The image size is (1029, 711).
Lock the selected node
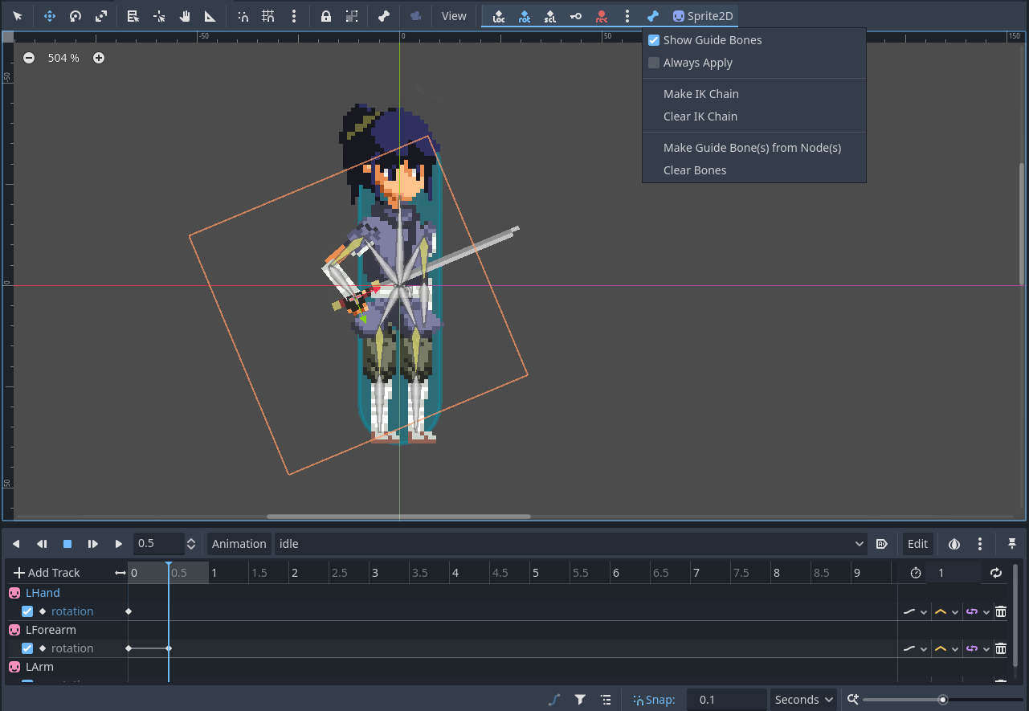326,15
